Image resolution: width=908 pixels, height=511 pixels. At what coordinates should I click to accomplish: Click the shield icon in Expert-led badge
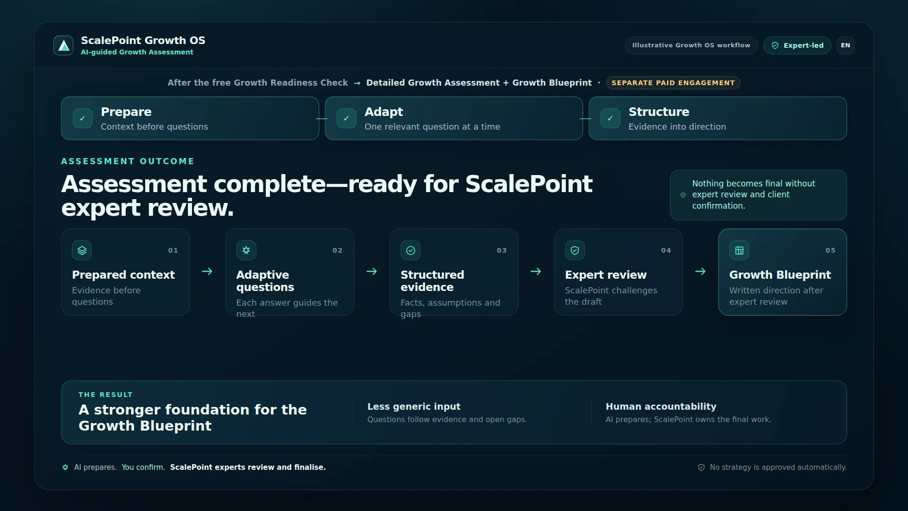pyautogui.click(x=775, y=45)
